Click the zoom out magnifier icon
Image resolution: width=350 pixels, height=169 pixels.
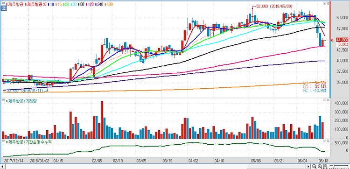[314, 167]
